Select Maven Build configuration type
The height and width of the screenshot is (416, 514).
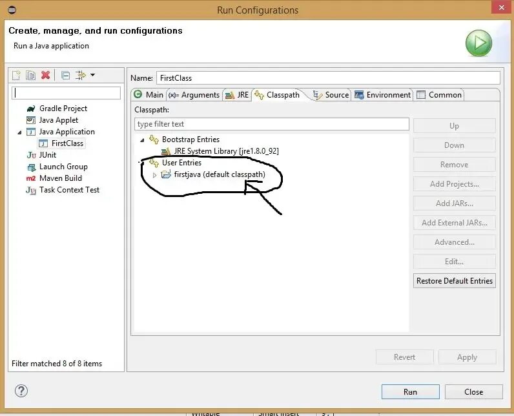pyautogui.click(x=61, y=178)
